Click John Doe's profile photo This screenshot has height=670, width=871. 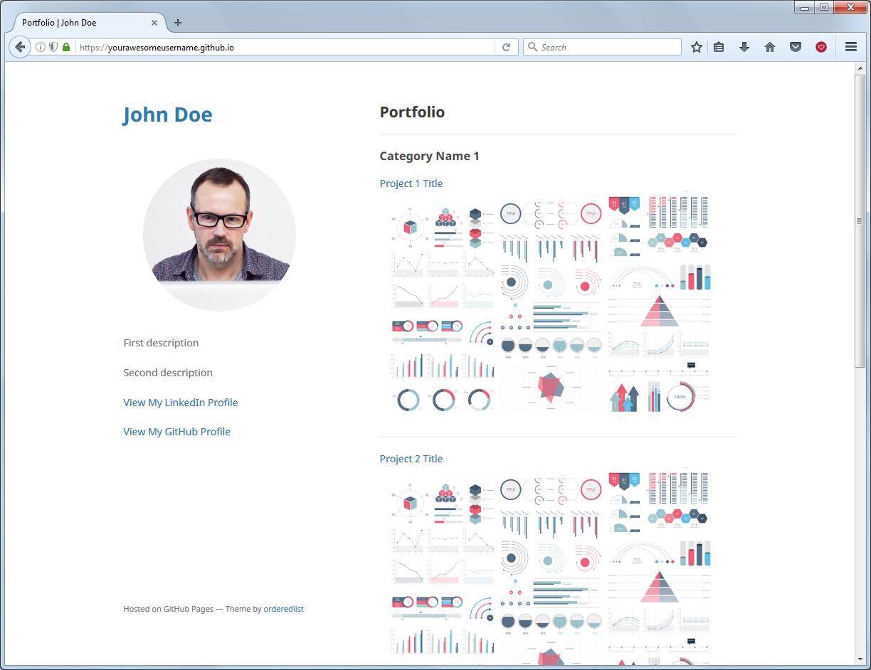219,235
